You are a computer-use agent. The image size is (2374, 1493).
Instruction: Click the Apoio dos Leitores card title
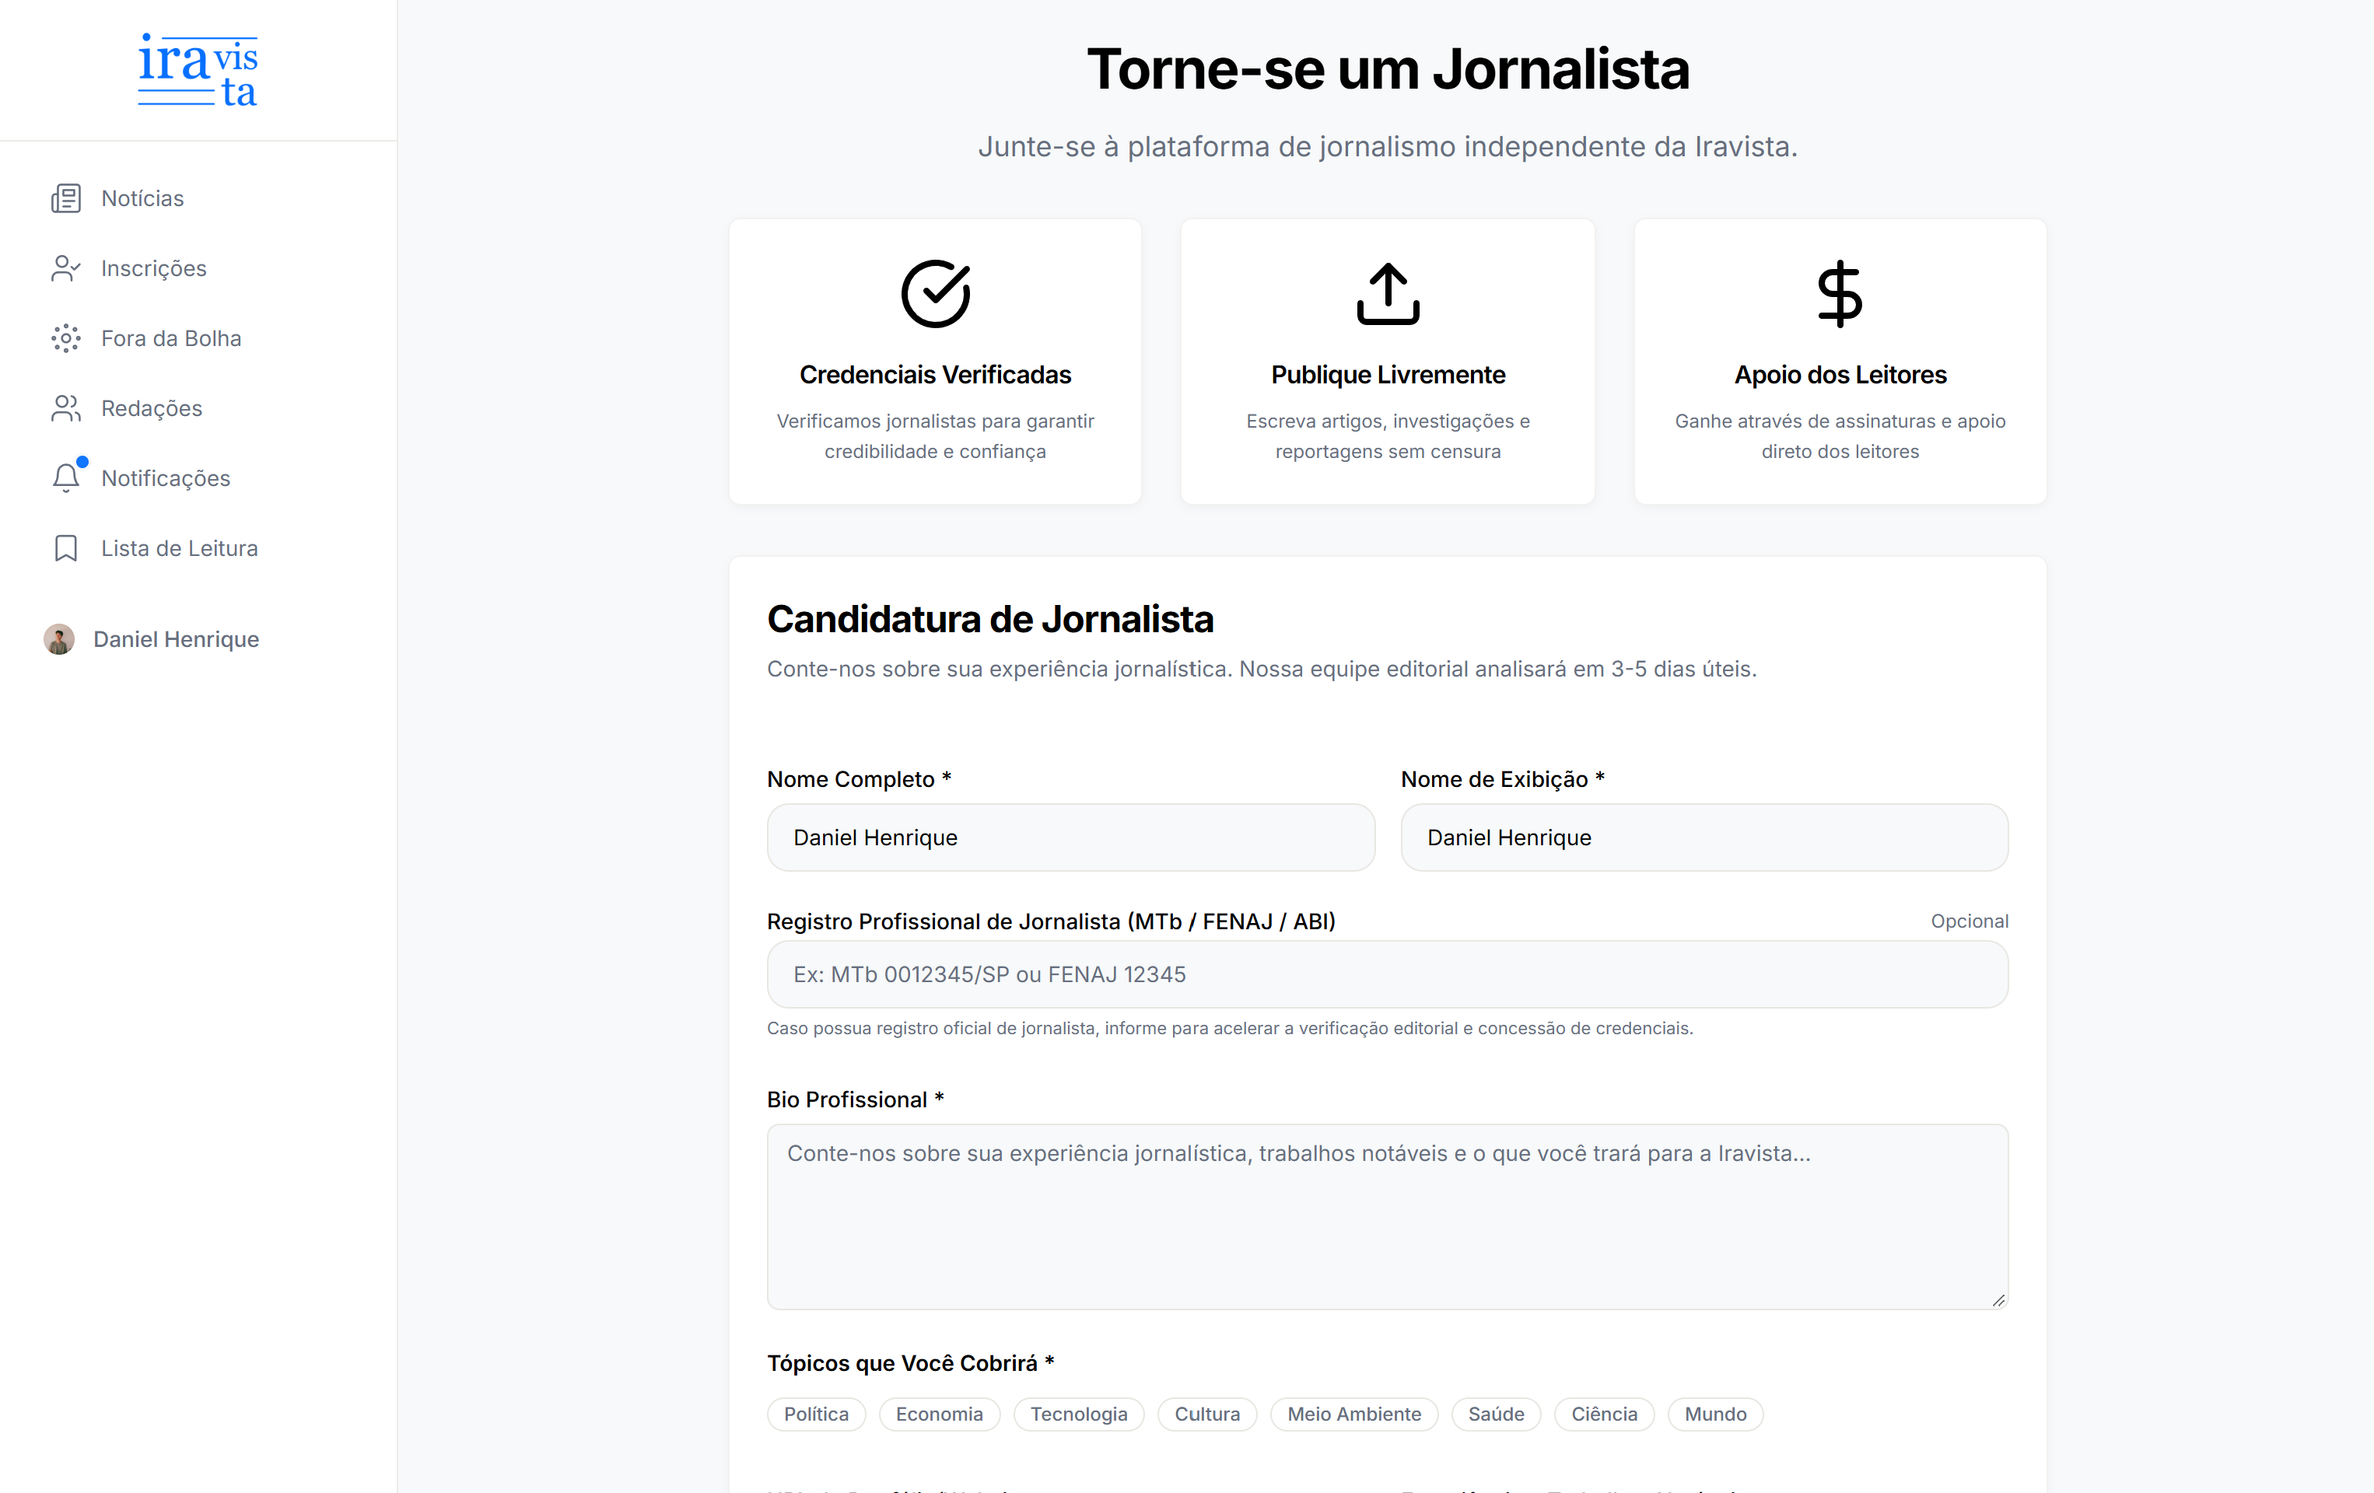[1840, 375]
